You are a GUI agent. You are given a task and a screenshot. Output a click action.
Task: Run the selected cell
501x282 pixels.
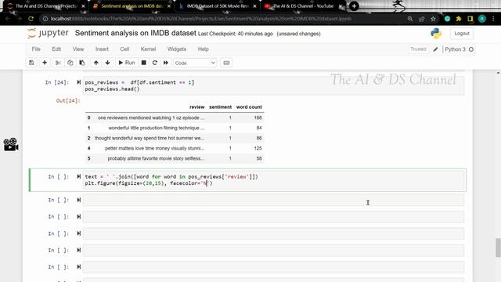127,63
